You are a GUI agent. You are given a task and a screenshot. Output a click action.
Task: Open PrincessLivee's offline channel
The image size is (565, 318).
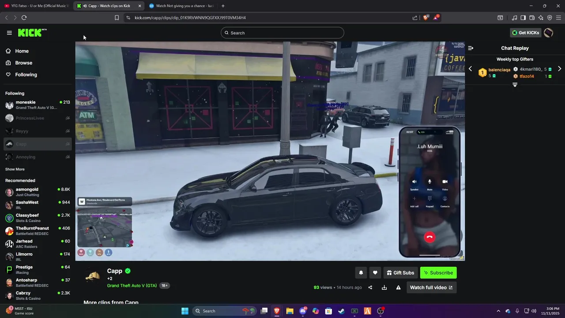[x=38, y=118]
